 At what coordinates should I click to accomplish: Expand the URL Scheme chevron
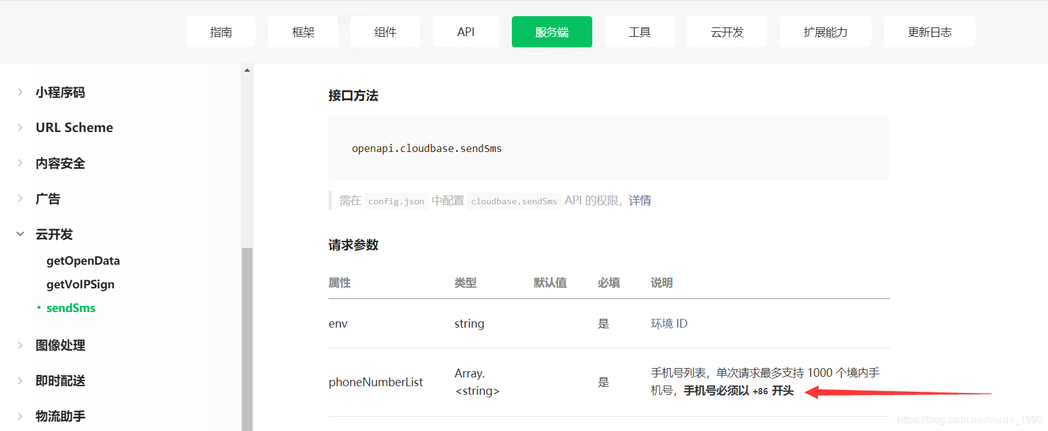(x=20, y=128)
